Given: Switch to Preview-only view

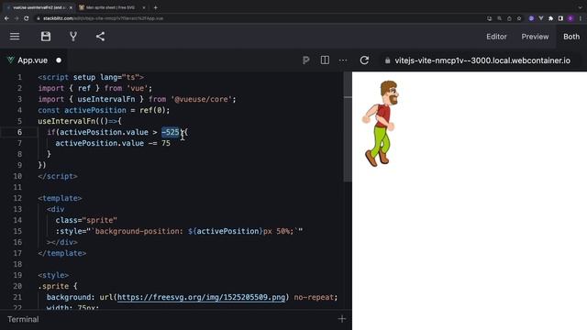Looking at the screenshot, I should (535, 37).
